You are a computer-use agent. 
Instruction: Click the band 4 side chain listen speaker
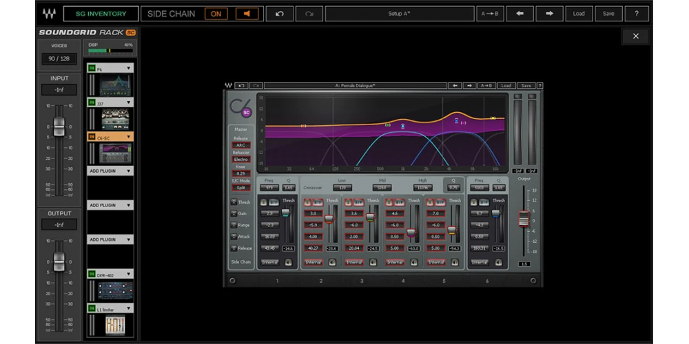click(414, 262)
